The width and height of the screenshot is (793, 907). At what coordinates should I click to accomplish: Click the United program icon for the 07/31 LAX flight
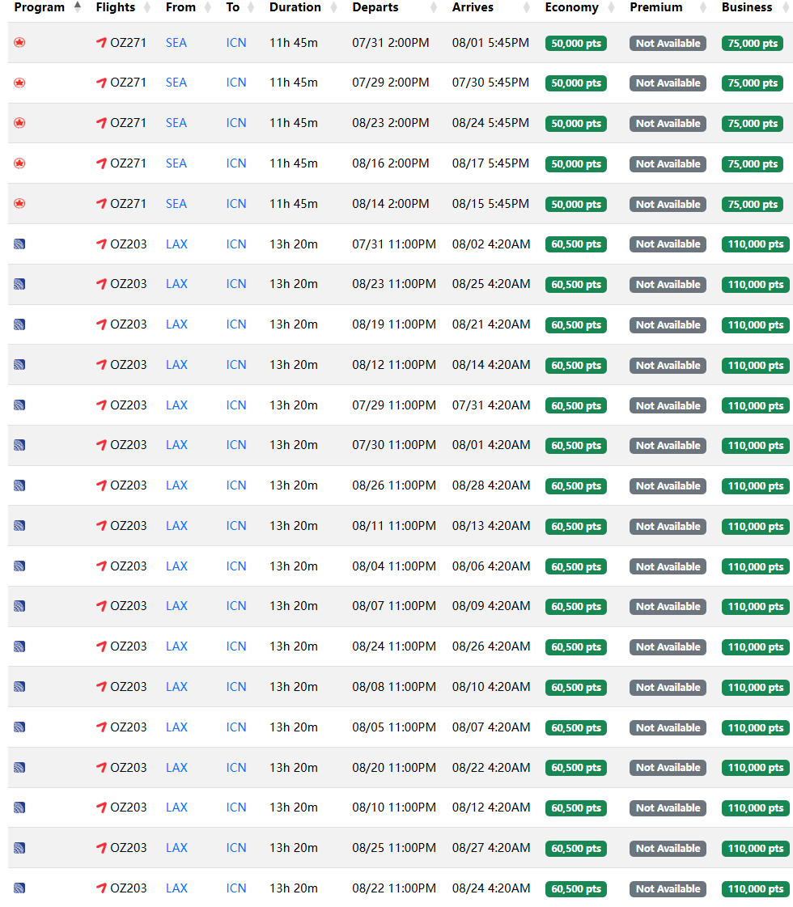point(19,244)
